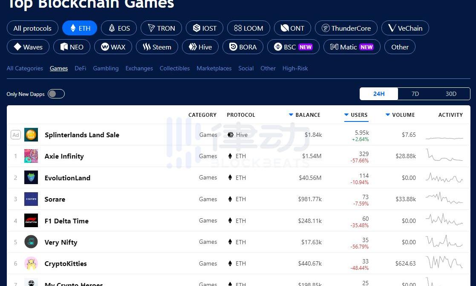
Task: Switch to the 7D time range
Action: tap(415, 94)
